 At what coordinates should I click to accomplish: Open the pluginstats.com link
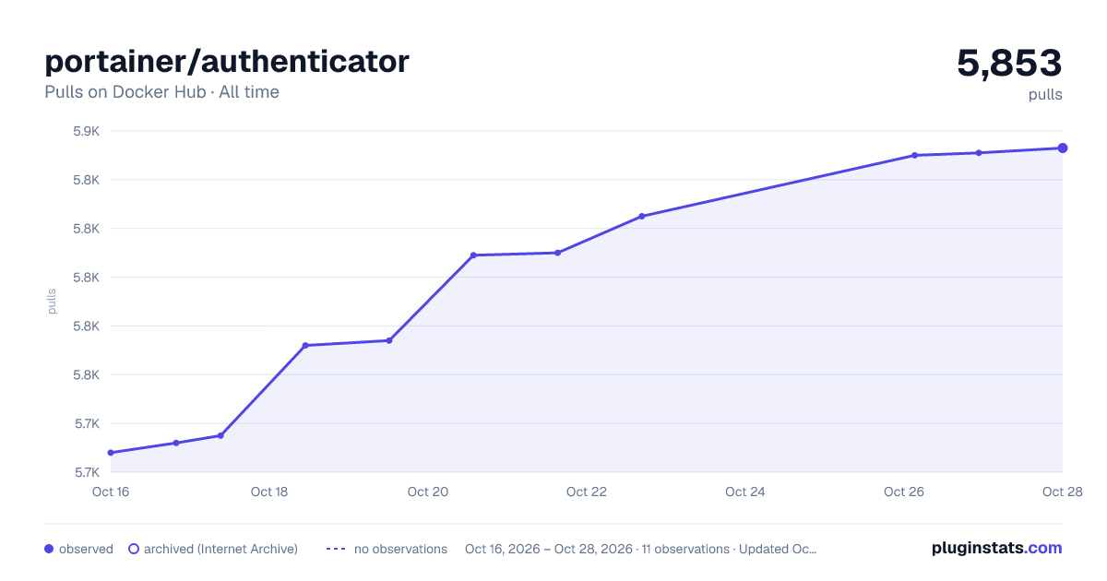point(997,548)
